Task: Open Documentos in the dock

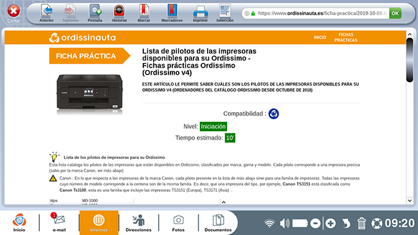Action: (x=218, y=223)
